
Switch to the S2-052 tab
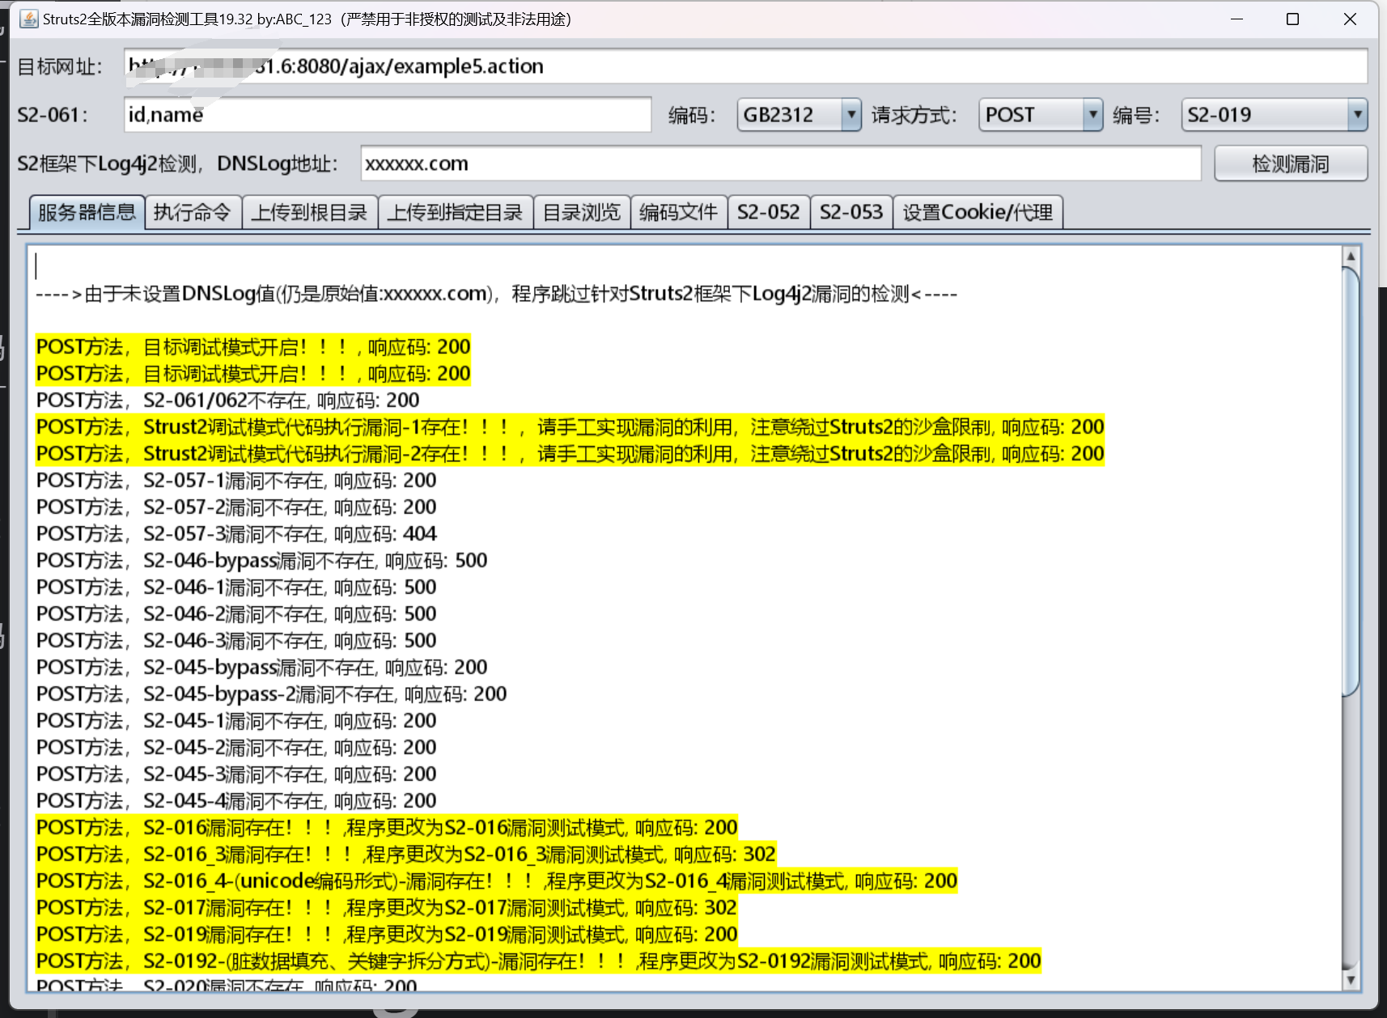click(x=768, y=213)
